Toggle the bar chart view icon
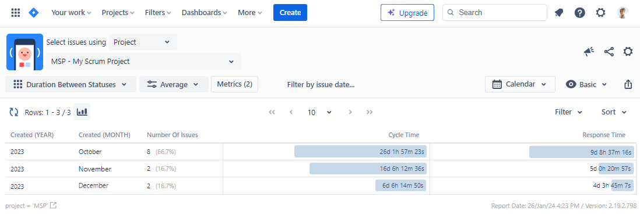This screenshot has height=215, width=640. 82,112
